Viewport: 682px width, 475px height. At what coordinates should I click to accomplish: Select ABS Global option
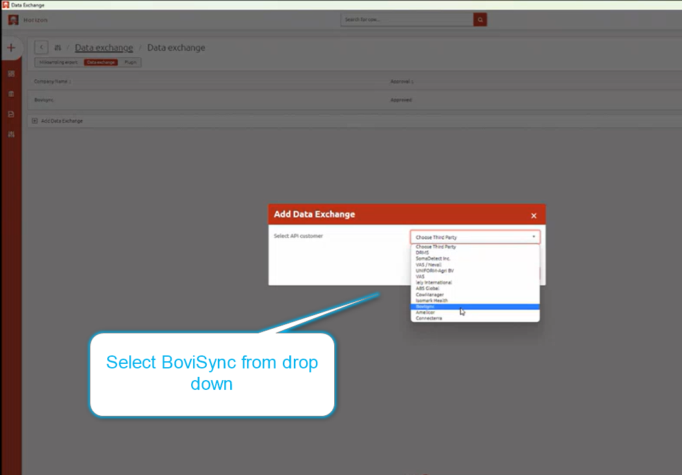(x=475, y=289)
